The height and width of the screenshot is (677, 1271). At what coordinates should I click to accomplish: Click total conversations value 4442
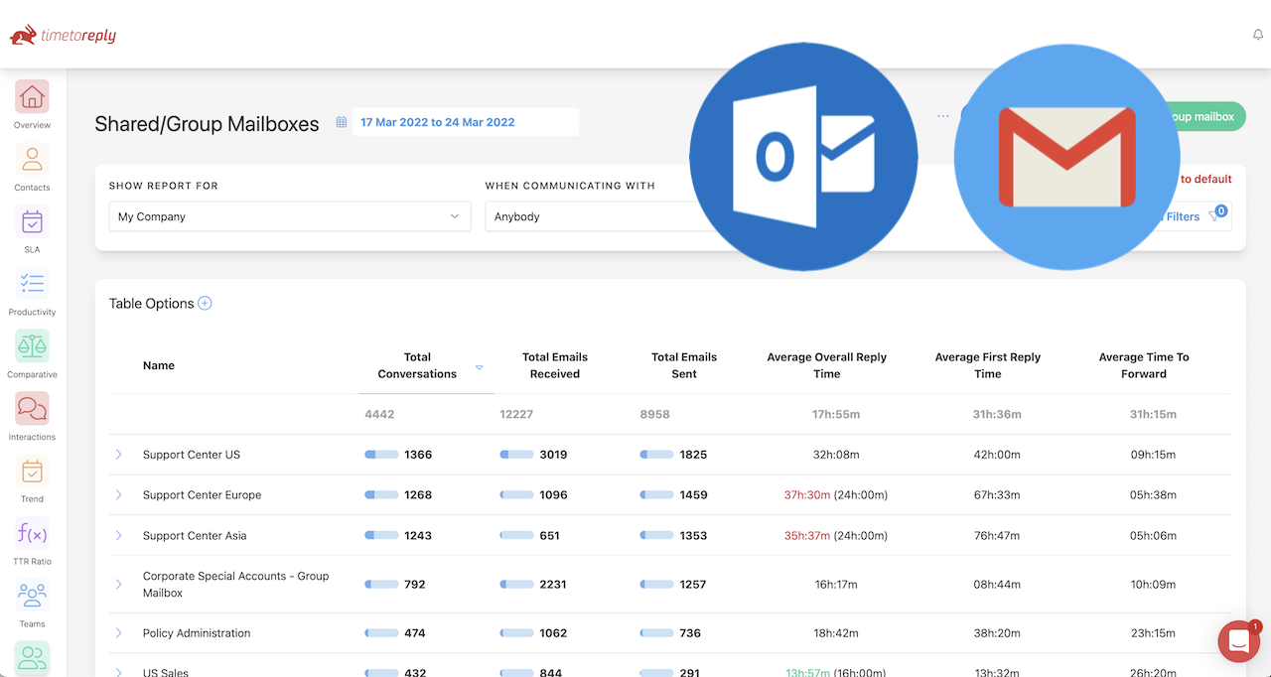(x=379, y=414)
